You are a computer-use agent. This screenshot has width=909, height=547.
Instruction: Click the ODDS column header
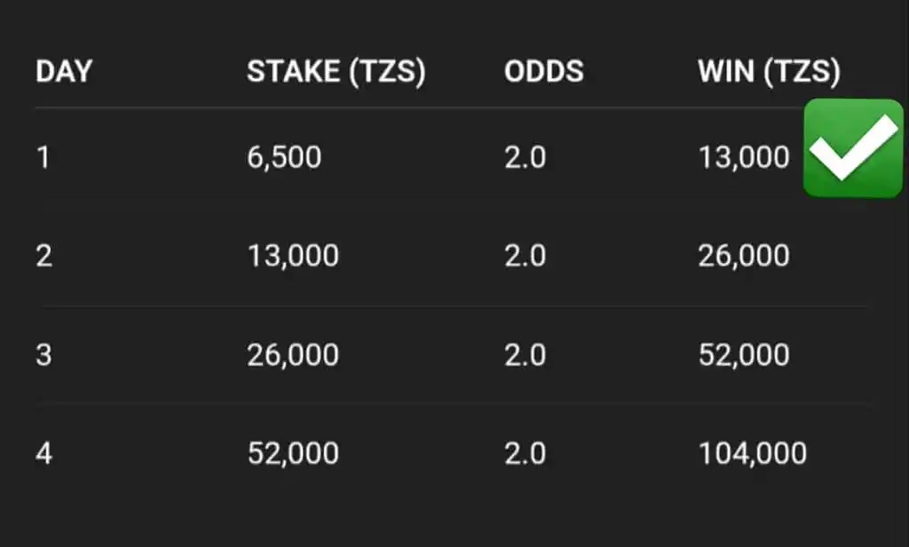click(x=544, y=71)
